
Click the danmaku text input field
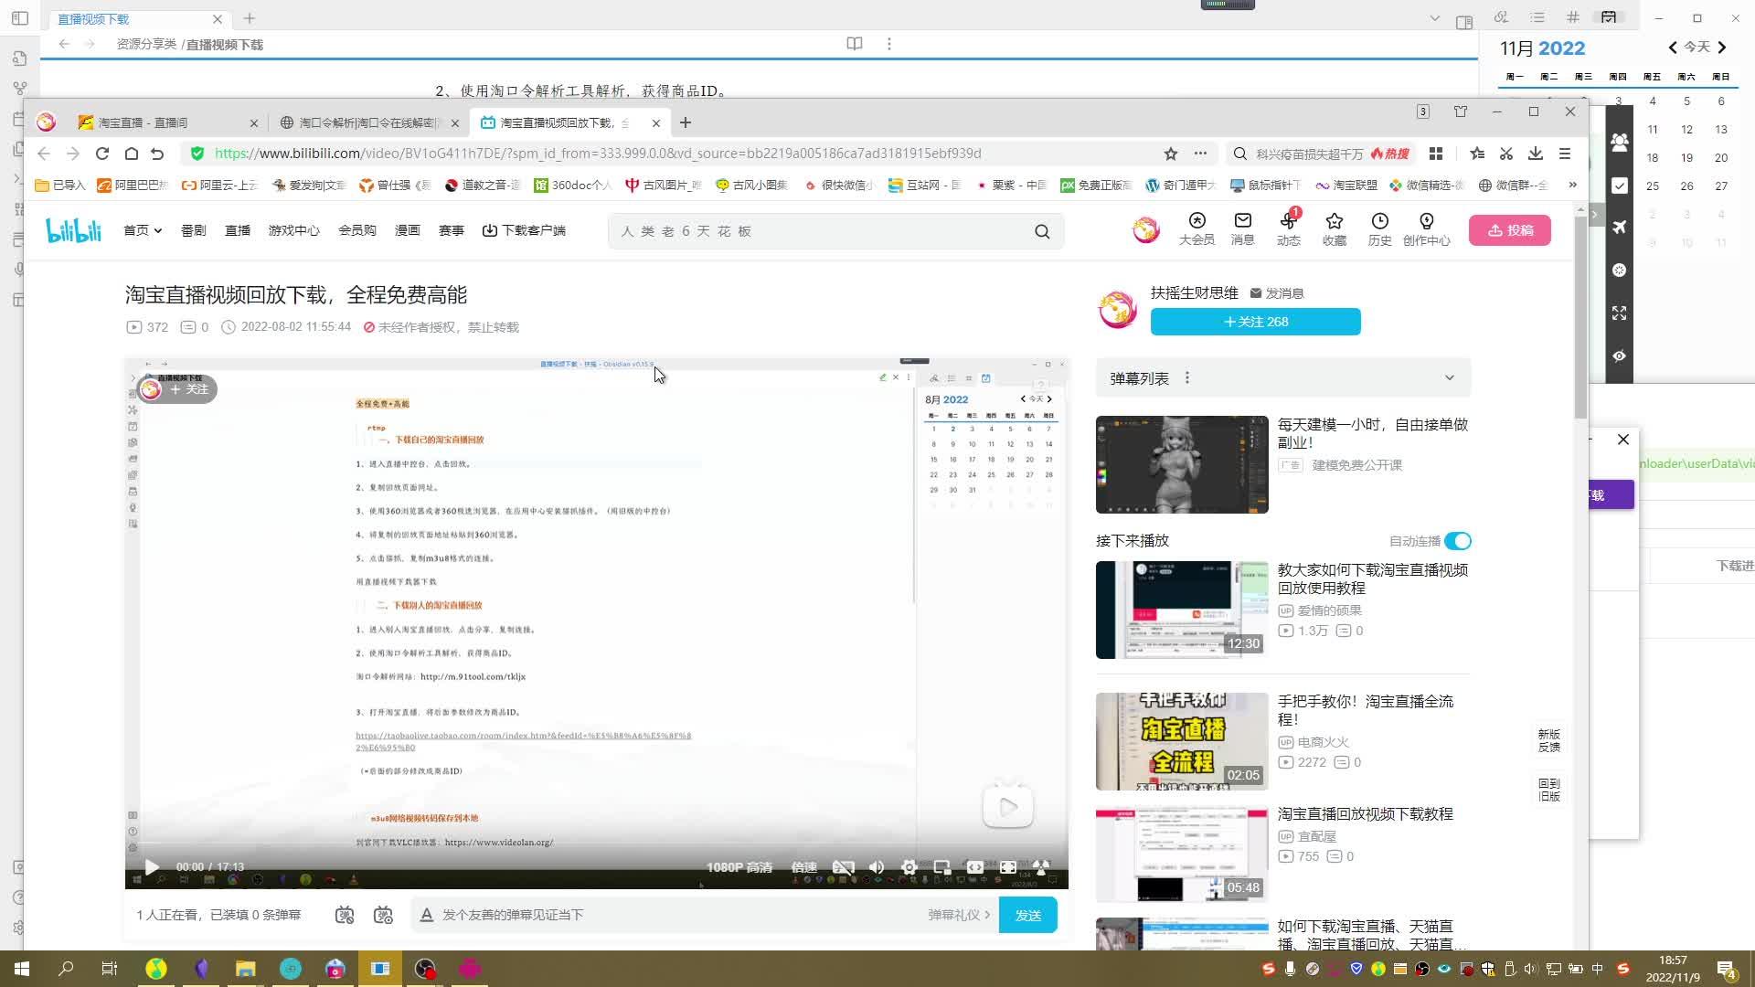pos(681,915)
